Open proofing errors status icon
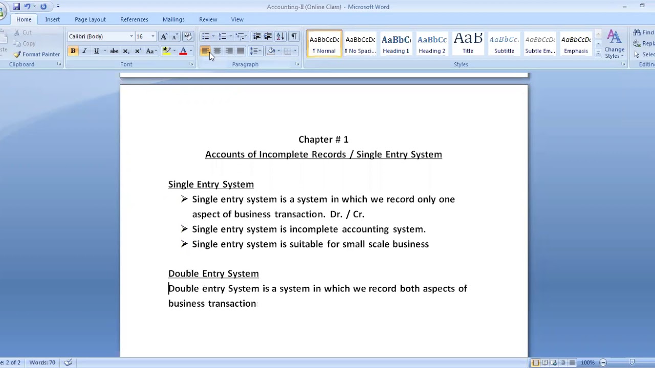This screenshot has height=368, width=655. coord(68,362)
